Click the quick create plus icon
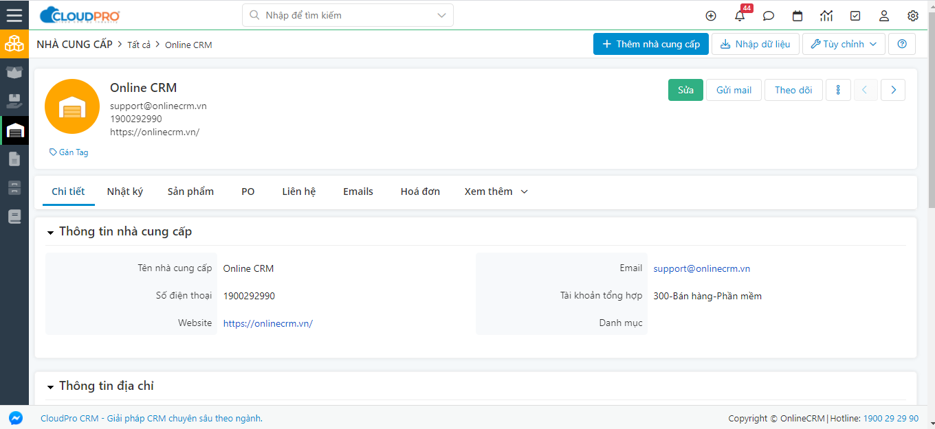The image size is (935, 429). (x=711, y=16)
